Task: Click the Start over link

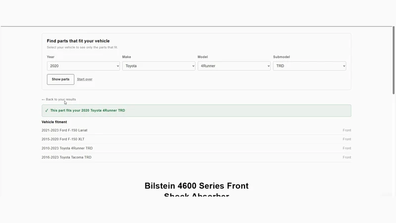Action: [x=85, y=79]
